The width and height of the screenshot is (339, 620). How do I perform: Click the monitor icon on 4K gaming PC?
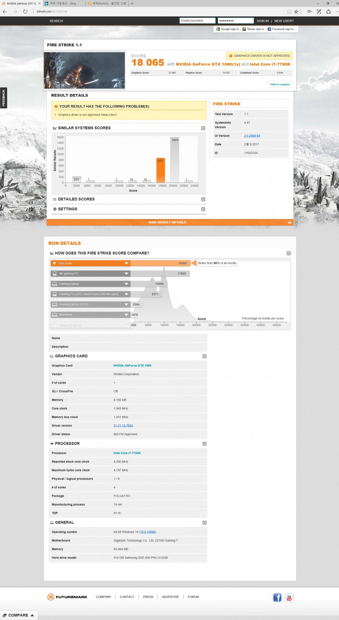point(55,273)
